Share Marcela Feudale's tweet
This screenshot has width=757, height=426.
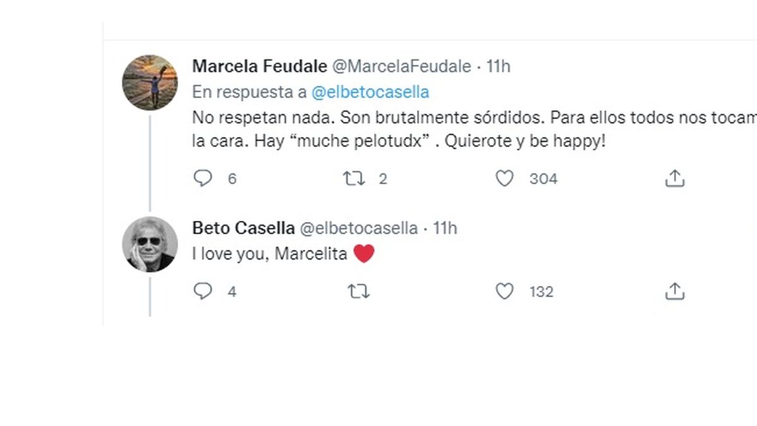point(674,179)
